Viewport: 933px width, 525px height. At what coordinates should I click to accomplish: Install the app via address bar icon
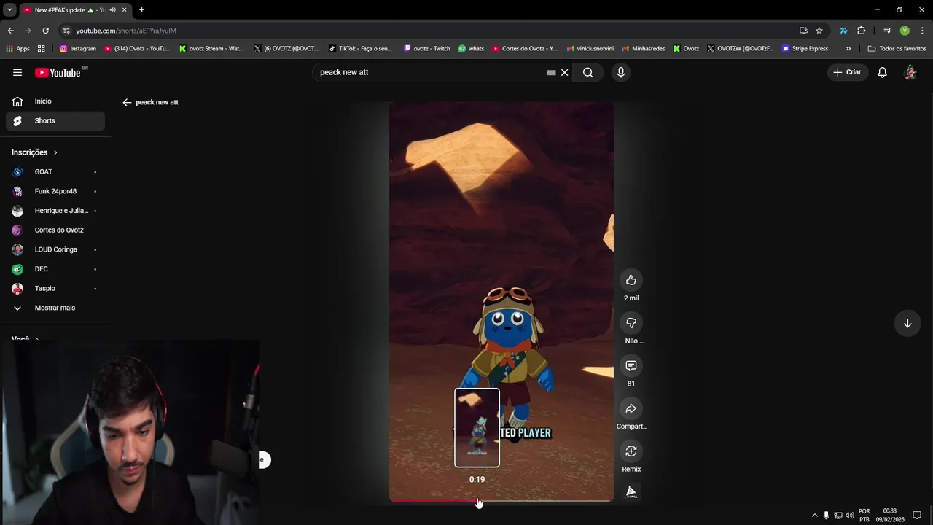pyautogui.click(x=803, y=31)
